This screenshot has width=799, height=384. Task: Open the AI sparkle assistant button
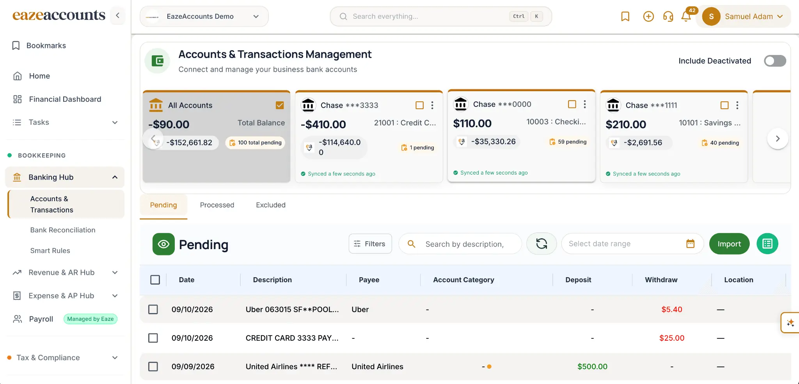pyautogui.click(x=790, y=323)
